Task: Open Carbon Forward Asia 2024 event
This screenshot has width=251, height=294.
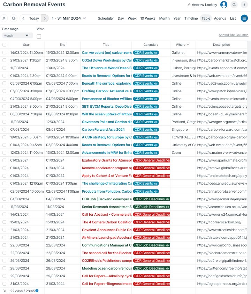Action: [103, 130]
